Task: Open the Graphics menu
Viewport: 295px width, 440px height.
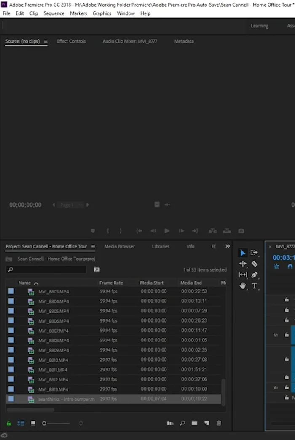Action: [102, 13]
